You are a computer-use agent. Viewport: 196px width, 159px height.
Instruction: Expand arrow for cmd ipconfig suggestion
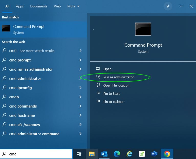pos(80,88)
